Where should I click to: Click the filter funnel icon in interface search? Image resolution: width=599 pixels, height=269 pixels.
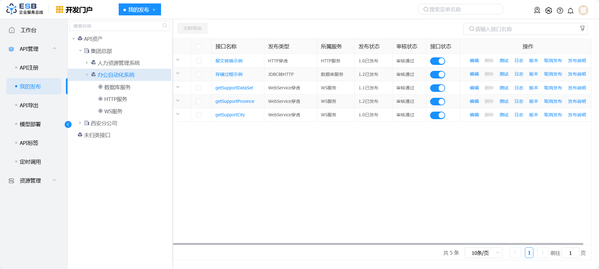point(582,29)
